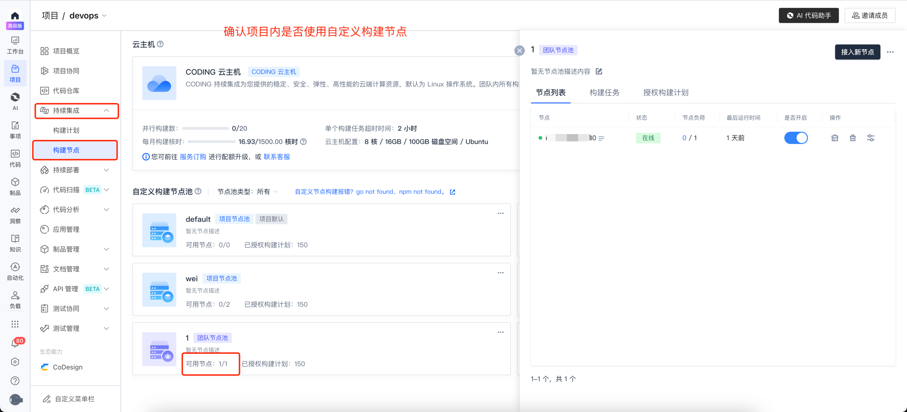Collapse the 持续集成 menu section
Viewport: 907px width, 412px height.
coord(106,110)
